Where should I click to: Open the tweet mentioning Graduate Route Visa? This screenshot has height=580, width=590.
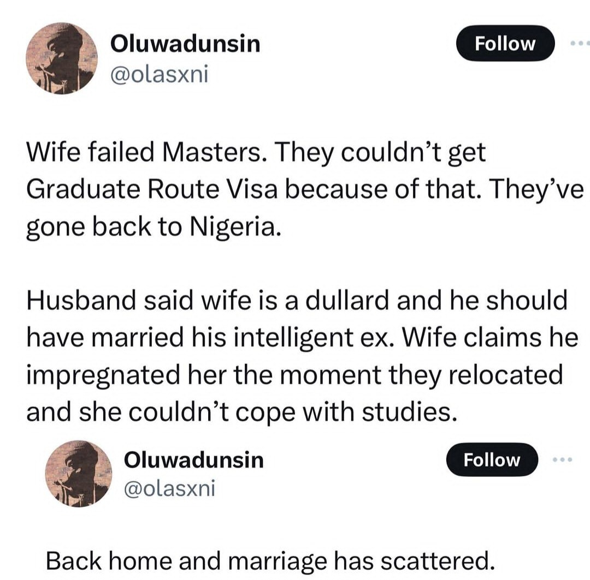coord(295,188)
